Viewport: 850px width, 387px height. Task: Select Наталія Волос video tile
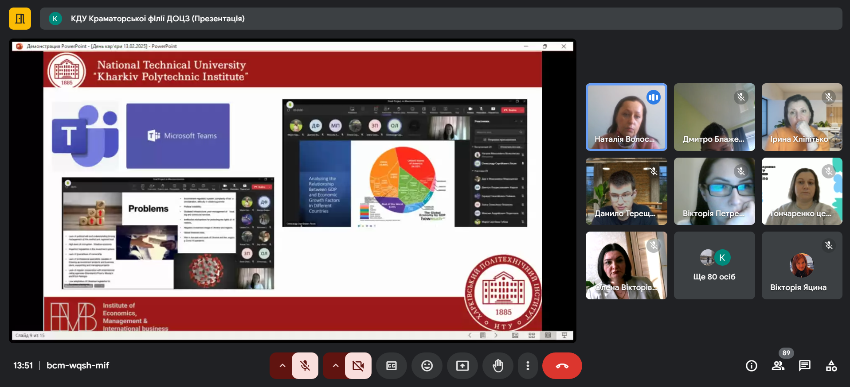click(x=626, y=117)
